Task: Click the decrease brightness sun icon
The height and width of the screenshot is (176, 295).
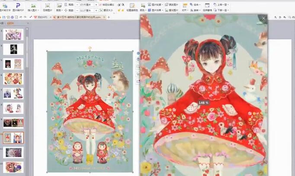Action: [x=123, y=10]
